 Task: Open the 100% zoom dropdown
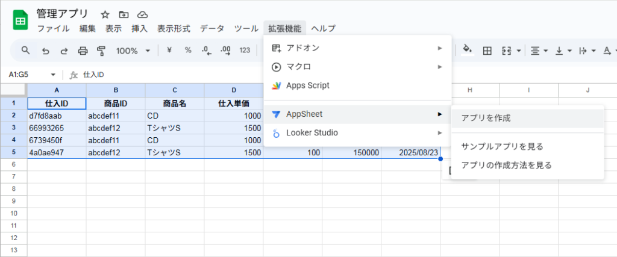tap(133, 51)
